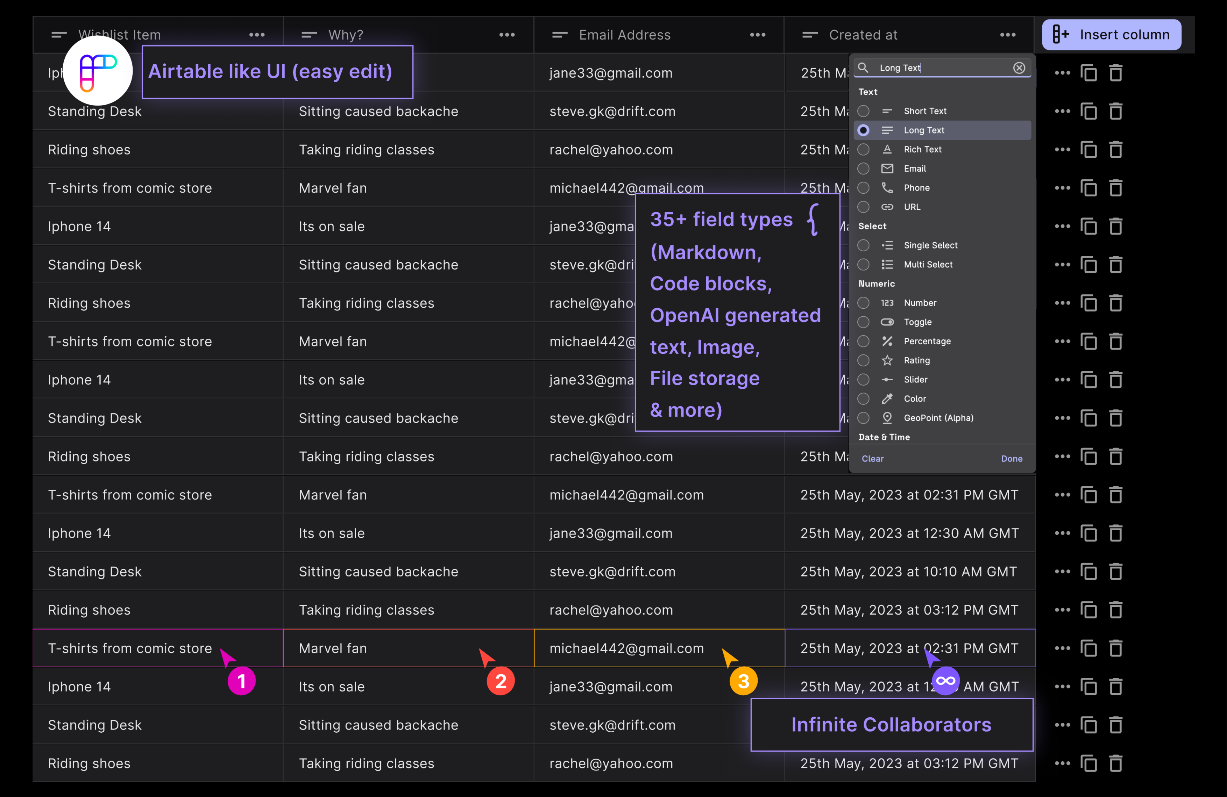Click the Email Address column type icon
Screen dimensions: 1227x797
(x=560, y=35)
